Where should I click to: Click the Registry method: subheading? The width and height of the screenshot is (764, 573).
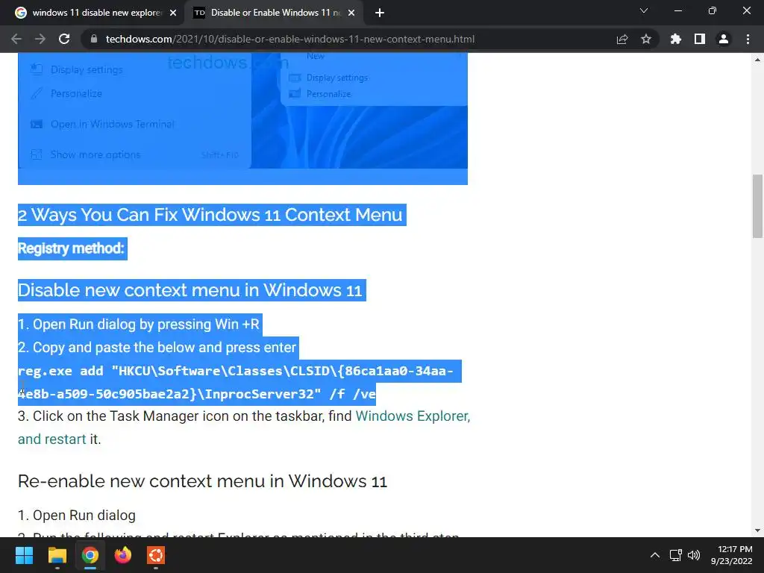[71, 248]
